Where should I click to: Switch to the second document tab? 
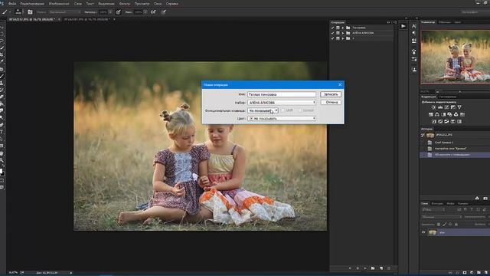coord(87,19)
